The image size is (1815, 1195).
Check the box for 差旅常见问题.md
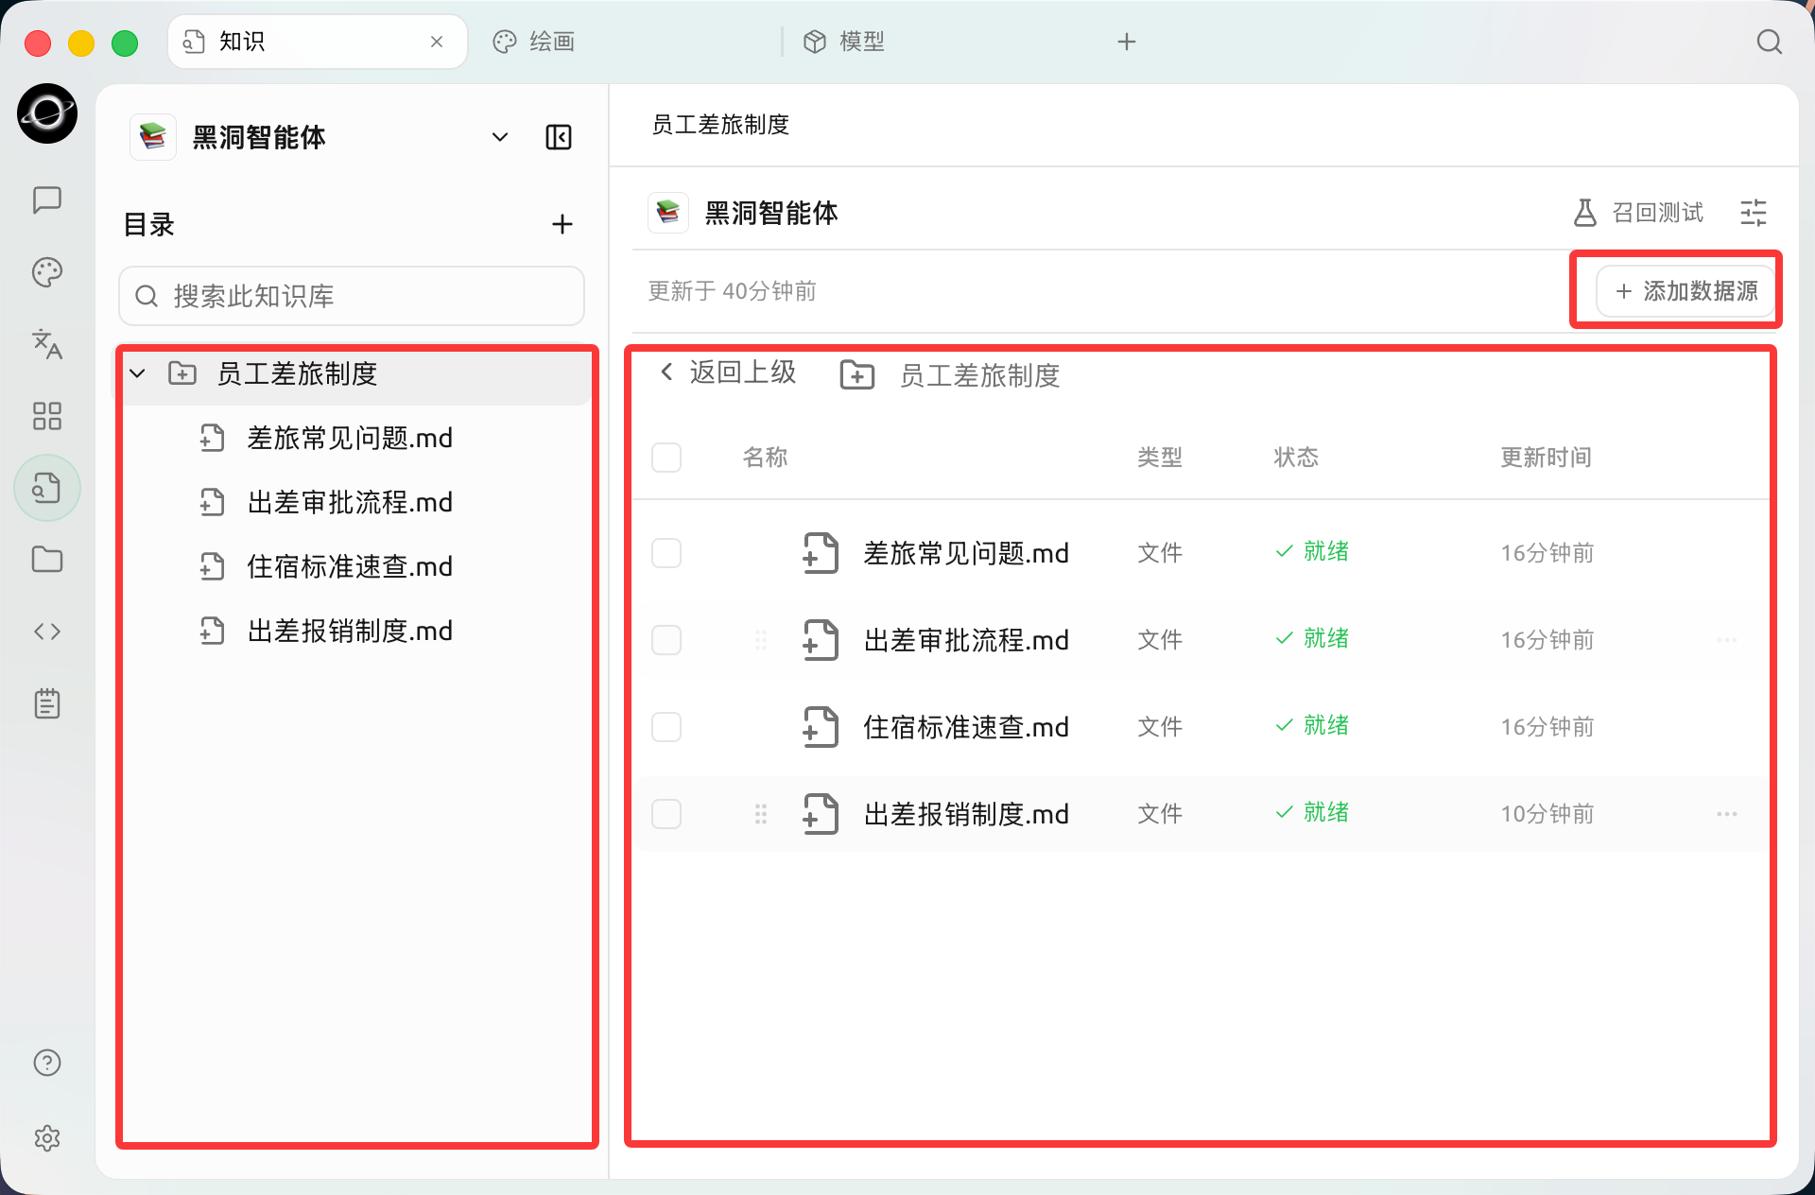pos(666,553)
